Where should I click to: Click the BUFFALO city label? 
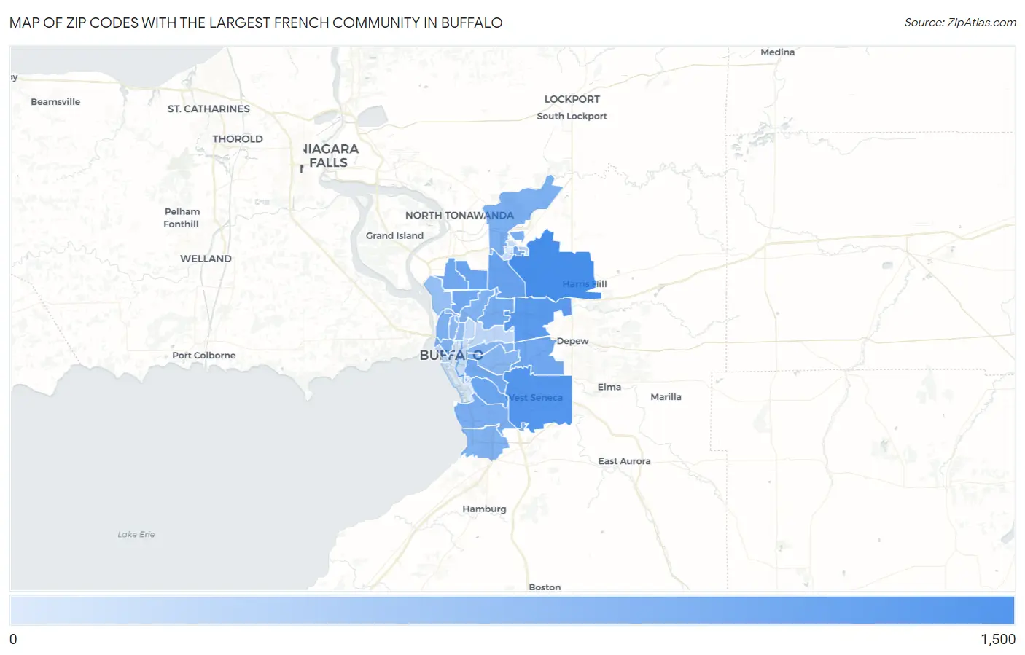pos(451,356)
